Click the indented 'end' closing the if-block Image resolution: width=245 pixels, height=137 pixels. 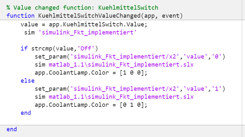tap(26, 113)
